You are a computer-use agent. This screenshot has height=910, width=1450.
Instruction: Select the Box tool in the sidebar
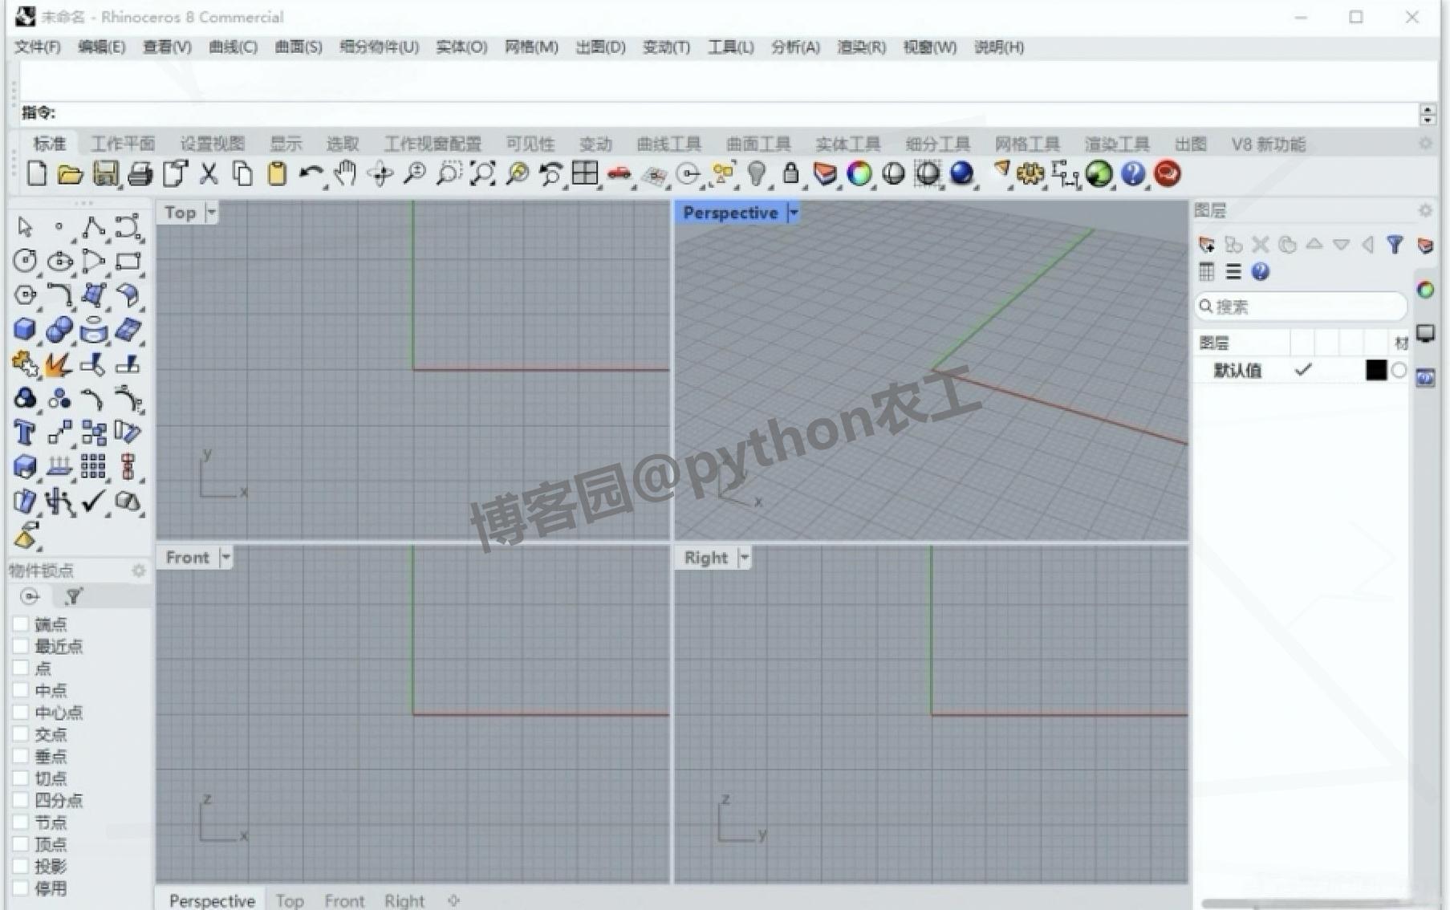coord(25,329)
